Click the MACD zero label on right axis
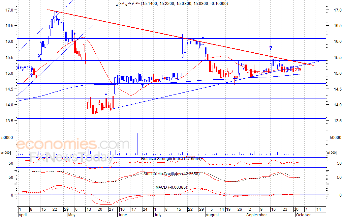The width and height of the screenshot is (343, 217). (x=340, y=195)
